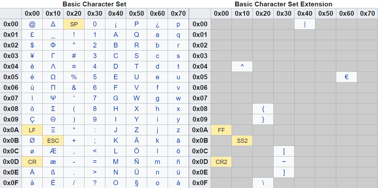378x188 pixels.
Task: Click the CR2 cell in extension table
Action: [x=221, y=162]
